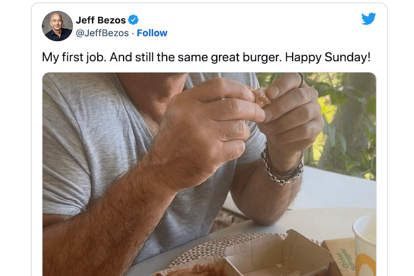
Task: Click the green foliage in photo background
Action: pos(345,115)
